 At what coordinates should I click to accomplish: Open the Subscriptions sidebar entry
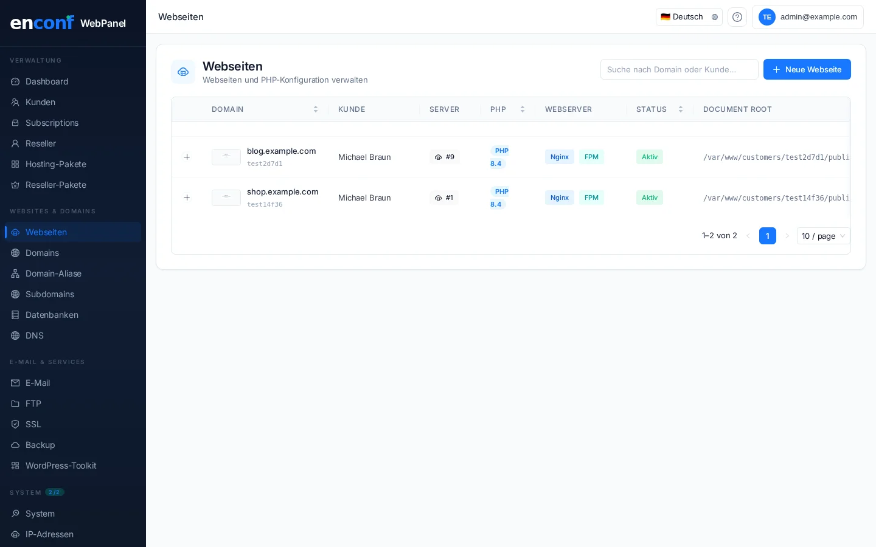[x=52, y=123]
